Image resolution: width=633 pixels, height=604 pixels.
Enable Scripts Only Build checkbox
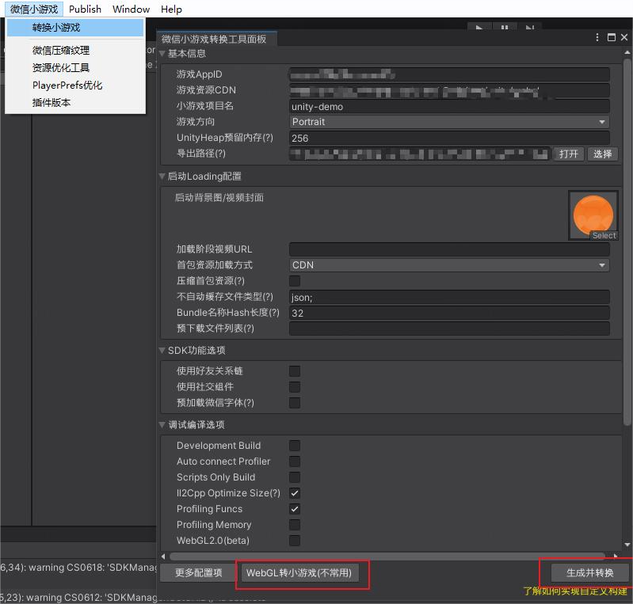coord(295,477)
